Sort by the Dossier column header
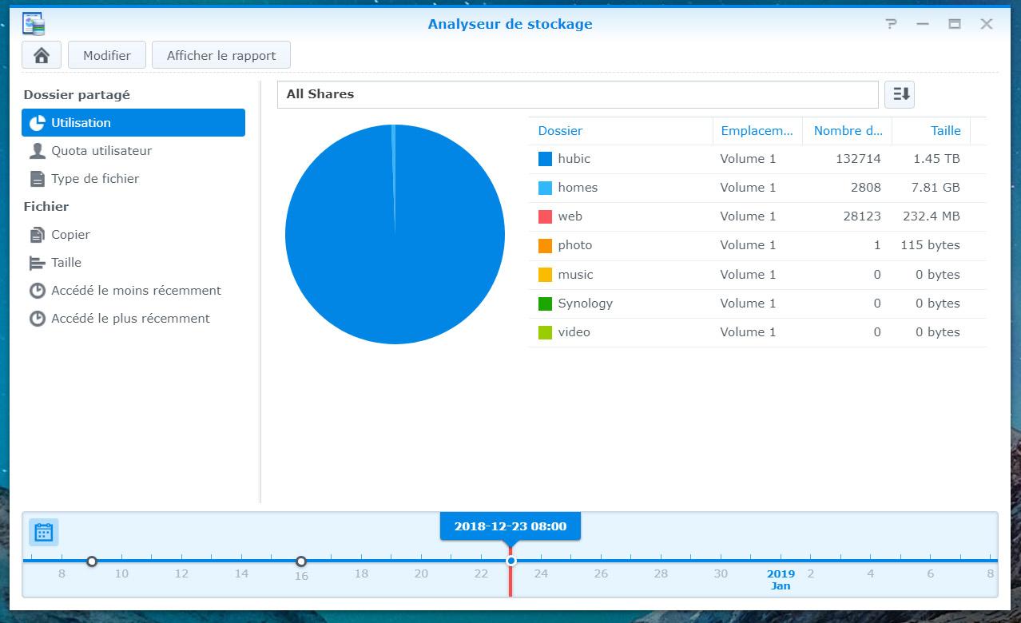1021x623 pixels. click(560, 131)
